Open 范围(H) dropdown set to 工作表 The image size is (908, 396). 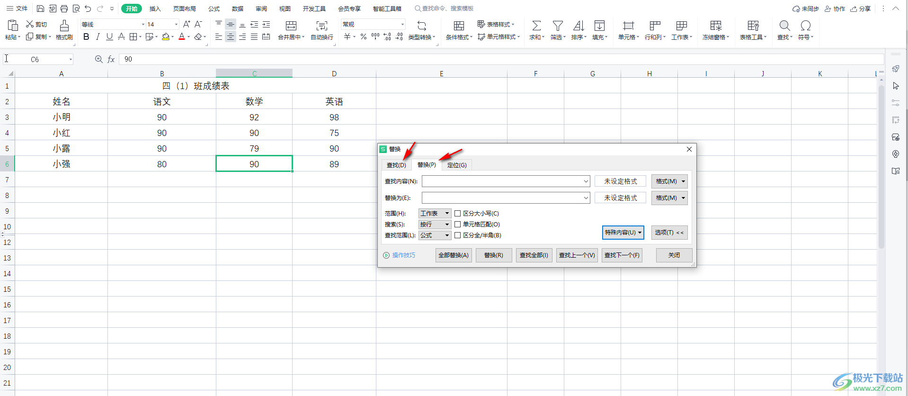(435, 214)
